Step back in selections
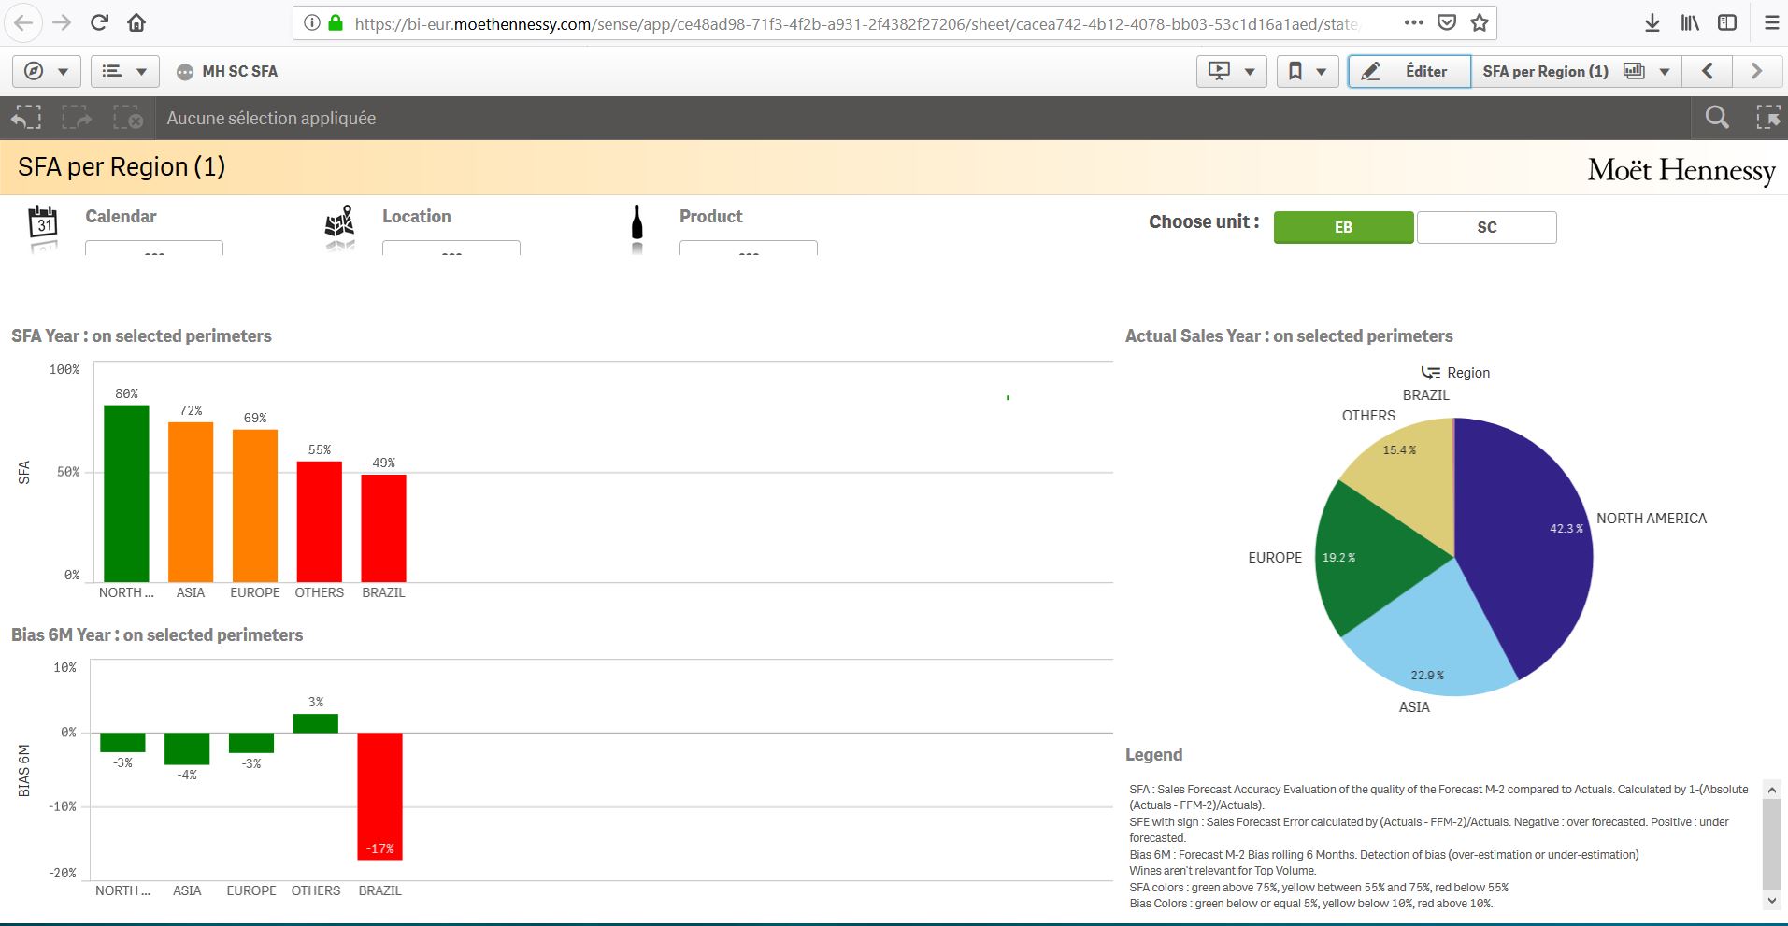 pyautogui.click(x=26, y=118)
